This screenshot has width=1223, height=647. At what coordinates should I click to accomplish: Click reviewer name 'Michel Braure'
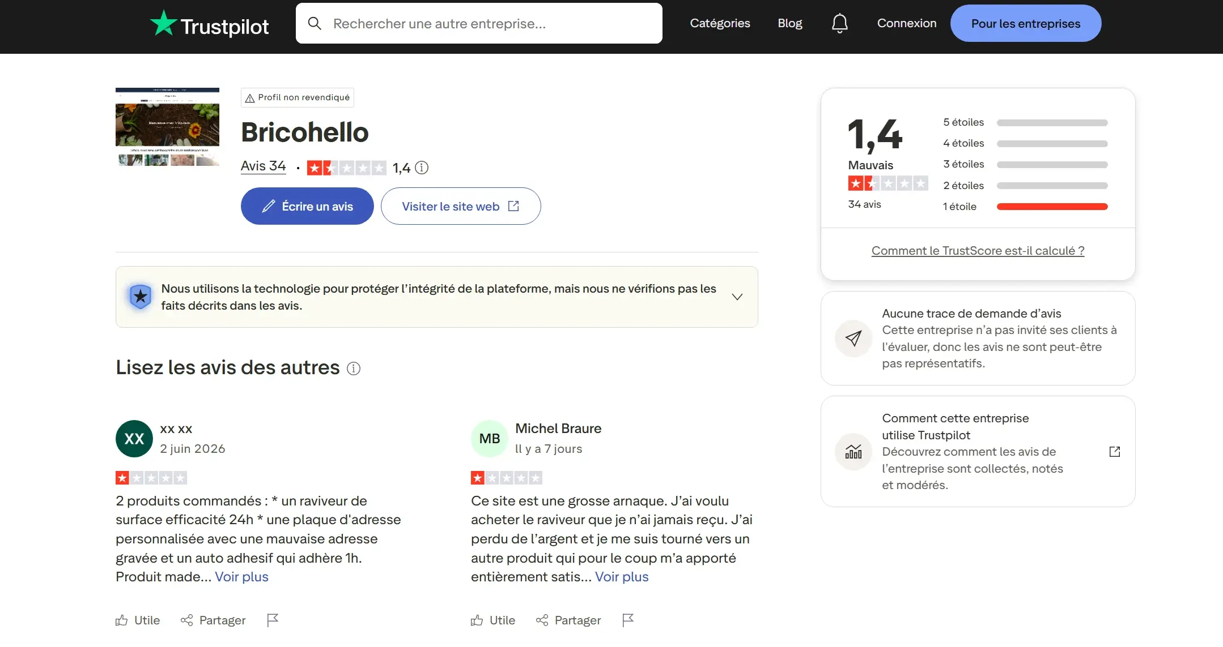coord(558,429)
